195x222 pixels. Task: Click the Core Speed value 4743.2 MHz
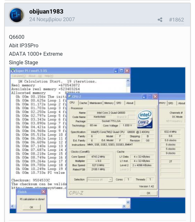click(98, 157)
